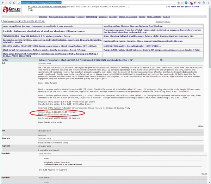Click the second-level folder icon in breadcrumb tree
This screenshot has width=211, height=184.
pos(31,8)
